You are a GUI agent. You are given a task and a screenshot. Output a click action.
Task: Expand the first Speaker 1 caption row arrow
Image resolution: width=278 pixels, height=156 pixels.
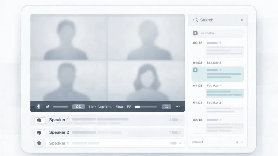tap(179, 120)
